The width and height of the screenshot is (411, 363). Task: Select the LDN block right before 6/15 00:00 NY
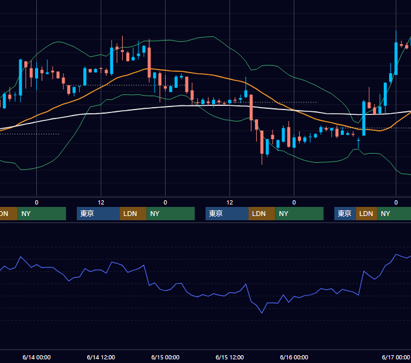click(x=133, y=214)
